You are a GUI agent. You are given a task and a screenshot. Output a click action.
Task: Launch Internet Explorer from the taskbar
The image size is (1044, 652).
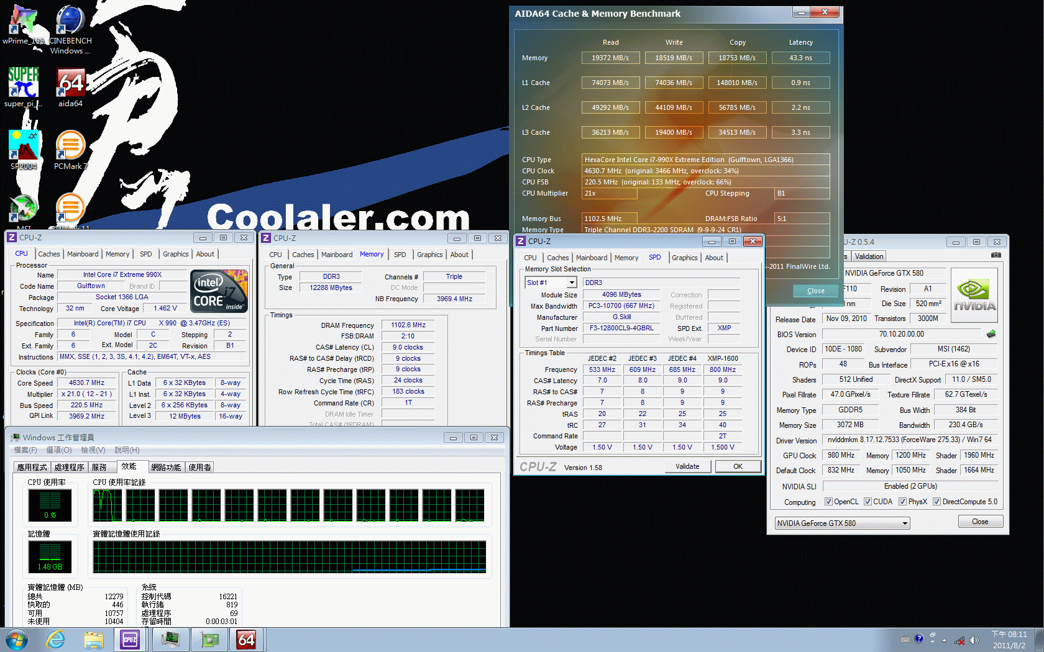55,640
